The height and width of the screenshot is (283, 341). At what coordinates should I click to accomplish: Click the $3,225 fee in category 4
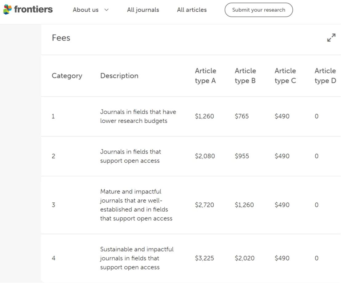point(204,258)
